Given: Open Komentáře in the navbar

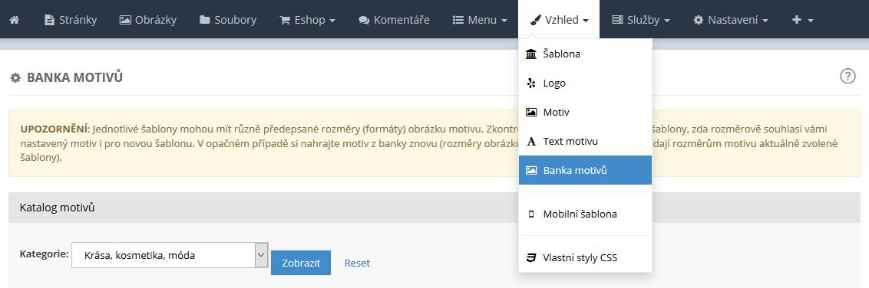Looking at the screenshot, I should click(x=394, y=20).
